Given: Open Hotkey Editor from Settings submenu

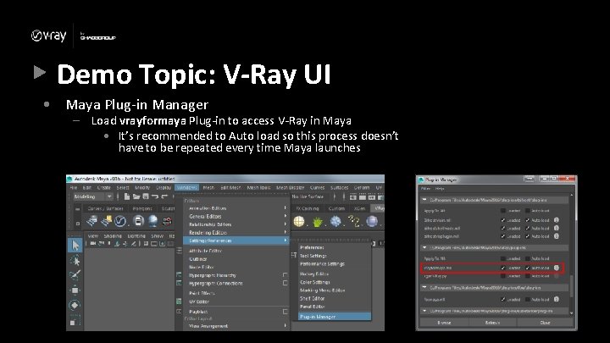Looking at the screenshot, I should (x=314, y=274).
